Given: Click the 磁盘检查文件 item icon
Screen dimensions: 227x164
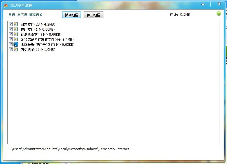Looking at the screenshot, I should 16,34.
